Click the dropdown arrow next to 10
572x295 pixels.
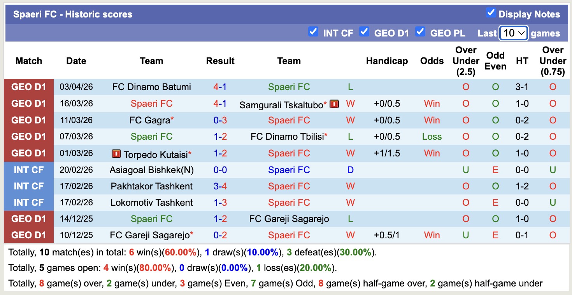point(521,33)
